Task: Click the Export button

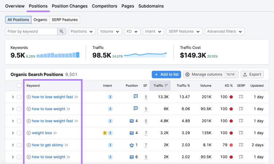Action: point(252,74)
